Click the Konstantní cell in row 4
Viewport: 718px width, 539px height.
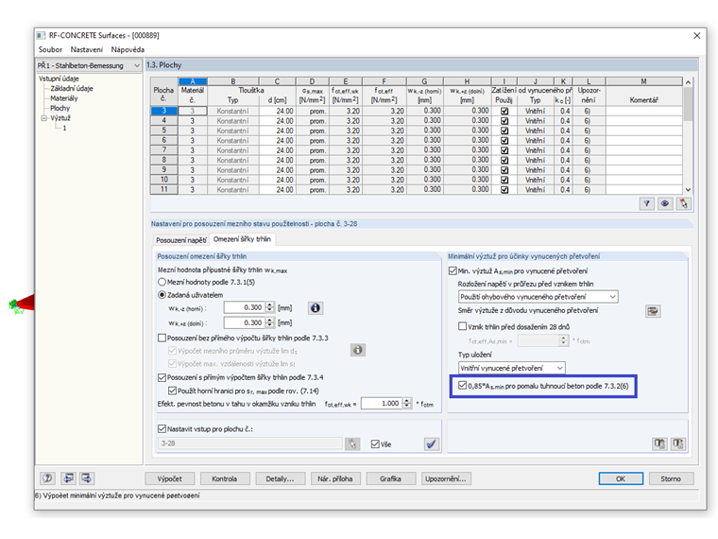[233, 121]
